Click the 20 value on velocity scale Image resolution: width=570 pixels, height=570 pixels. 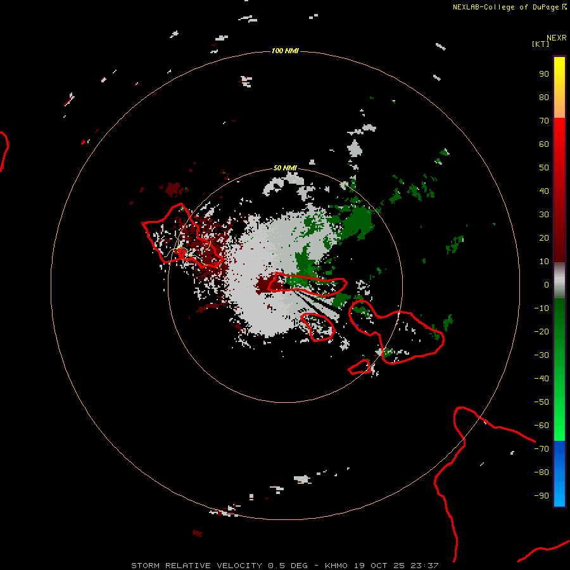544,237
